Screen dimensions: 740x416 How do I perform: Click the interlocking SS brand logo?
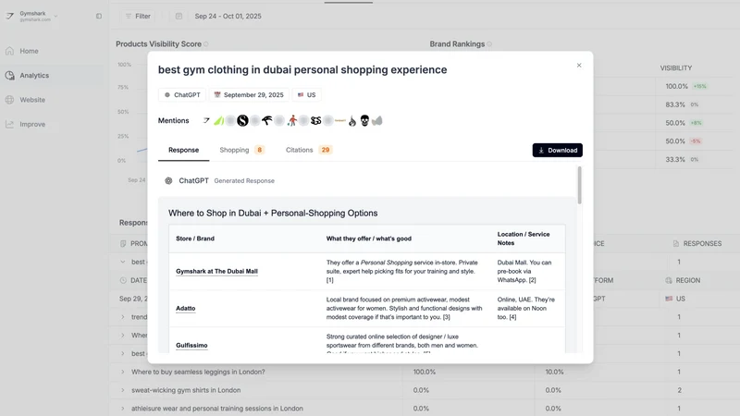(315, 121)
